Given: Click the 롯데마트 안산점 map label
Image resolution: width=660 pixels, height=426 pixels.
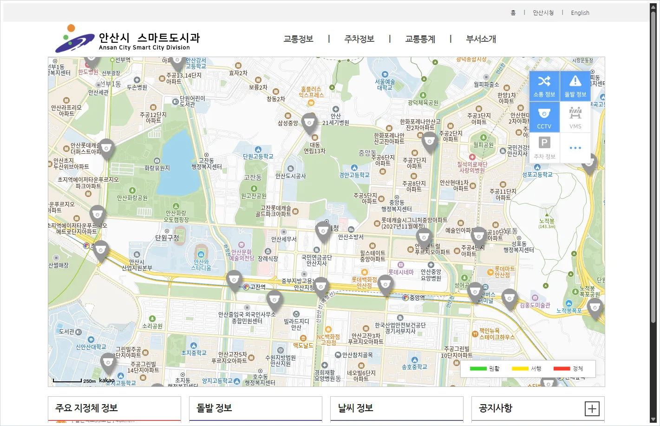Looking at the screenshot, I should [x=504, y=272].
